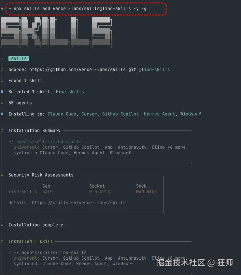Click the 'Gen' column header
Image resolution: width=241 pixels, height=275 pixels.
(x=46, y=186)
